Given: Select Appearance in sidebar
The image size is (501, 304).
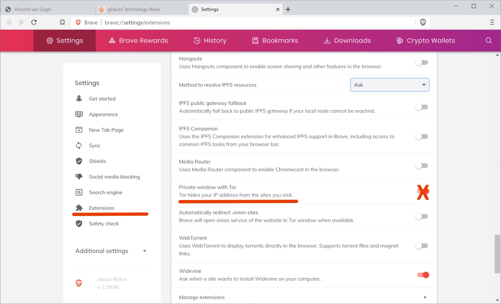Looking at the screenshot, I should [103, 114].
